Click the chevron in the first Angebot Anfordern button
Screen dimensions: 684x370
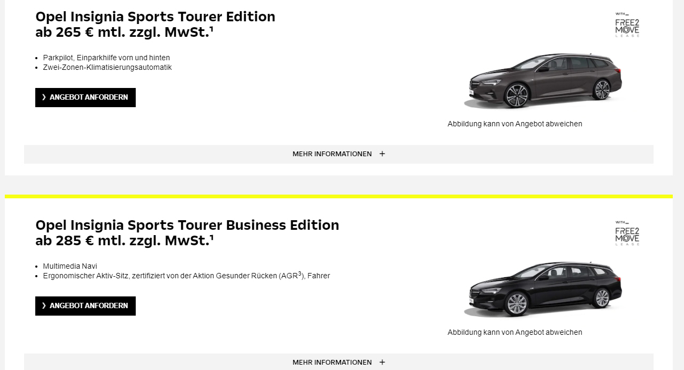[x=44, y=98]
